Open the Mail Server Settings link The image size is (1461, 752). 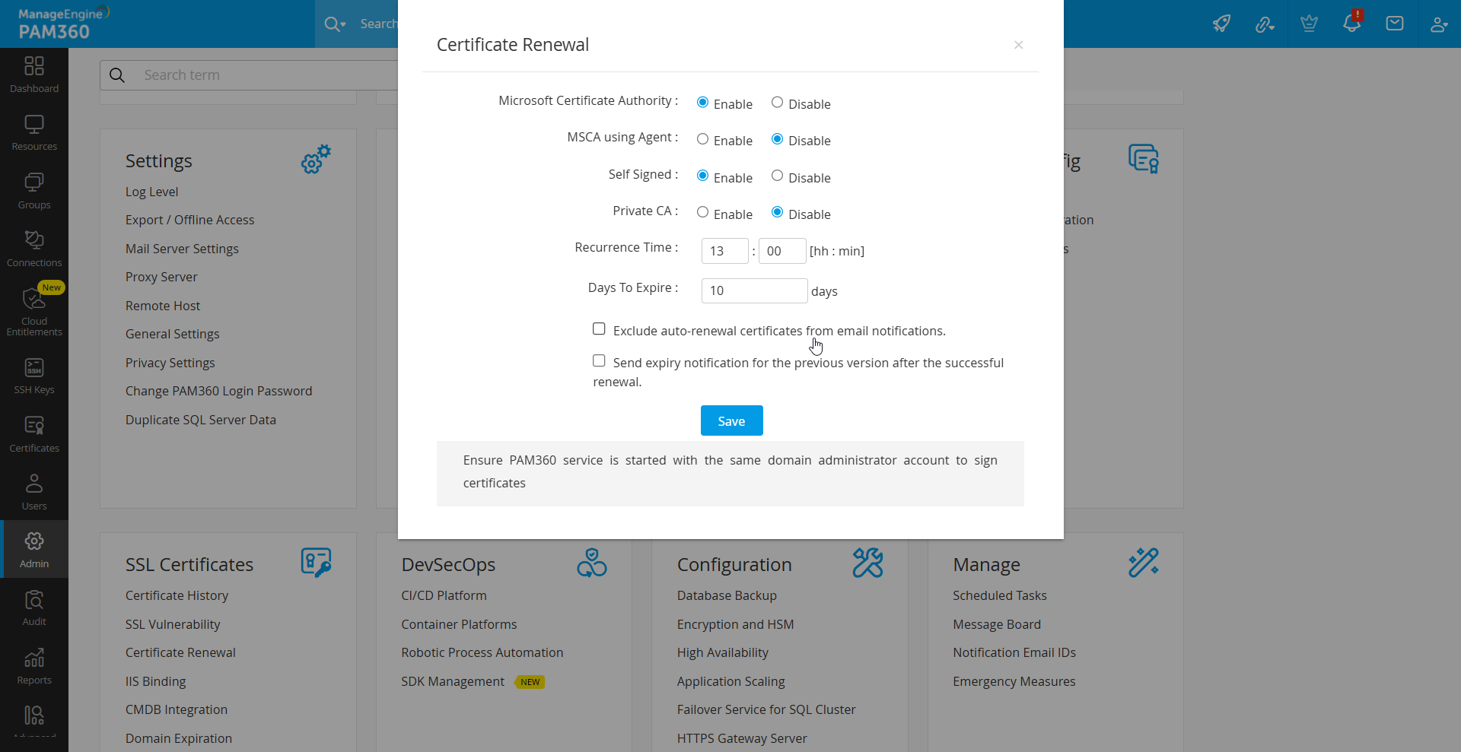pos(182,249)
